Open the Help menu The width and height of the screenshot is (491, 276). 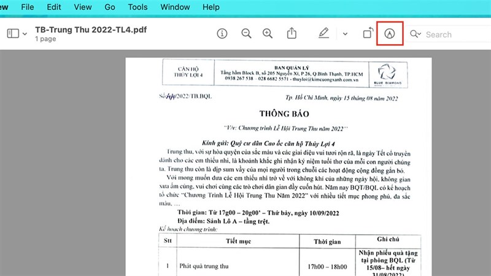(211, 7)
